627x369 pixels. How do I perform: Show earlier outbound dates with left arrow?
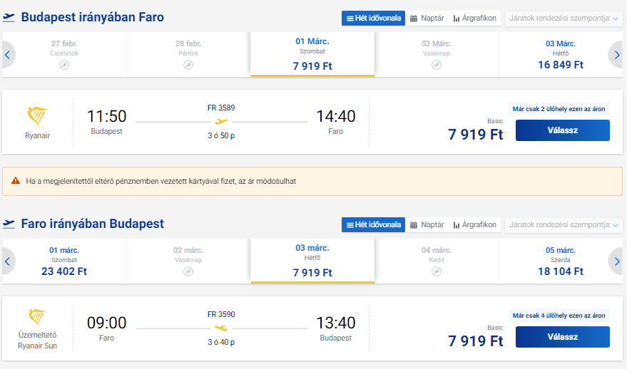8,55
